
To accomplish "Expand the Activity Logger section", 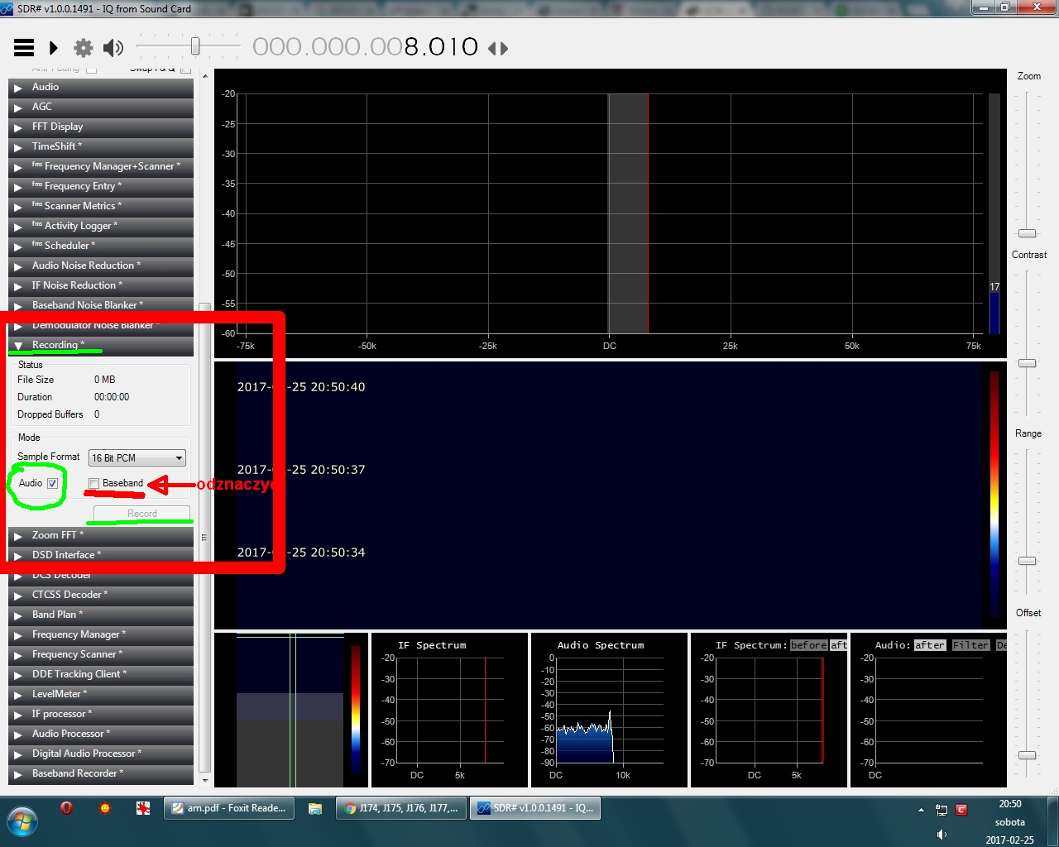I will [x=101, y=226].
